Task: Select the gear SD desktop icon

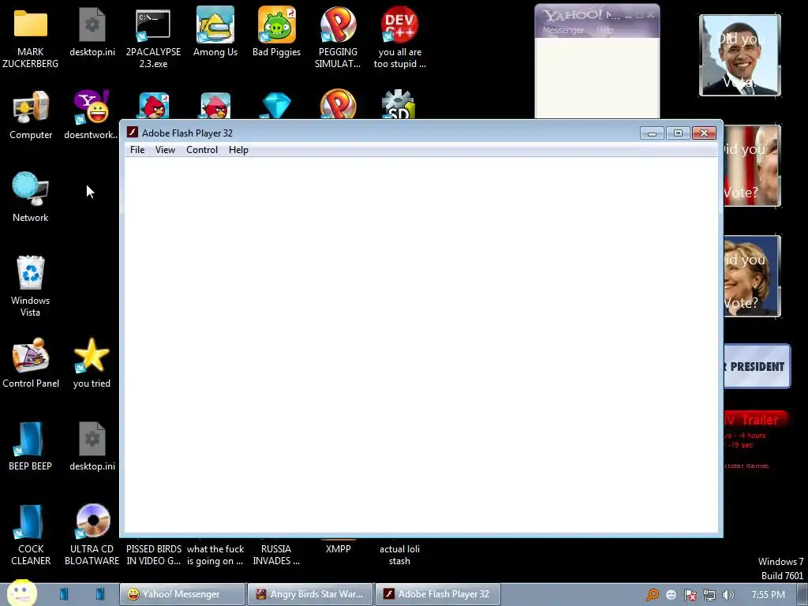Action: tap(398, 104)
